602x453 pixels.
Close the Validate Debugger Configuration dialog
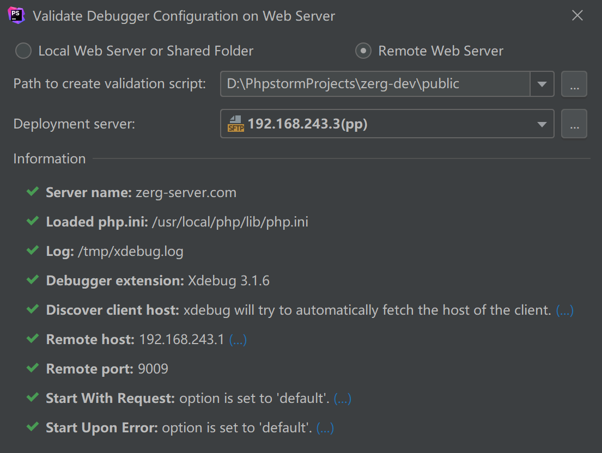coord(577,15)
